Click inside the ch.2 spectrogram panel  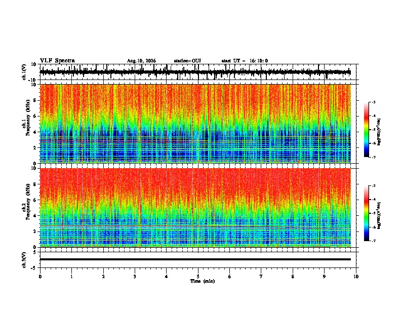[195, 208]
